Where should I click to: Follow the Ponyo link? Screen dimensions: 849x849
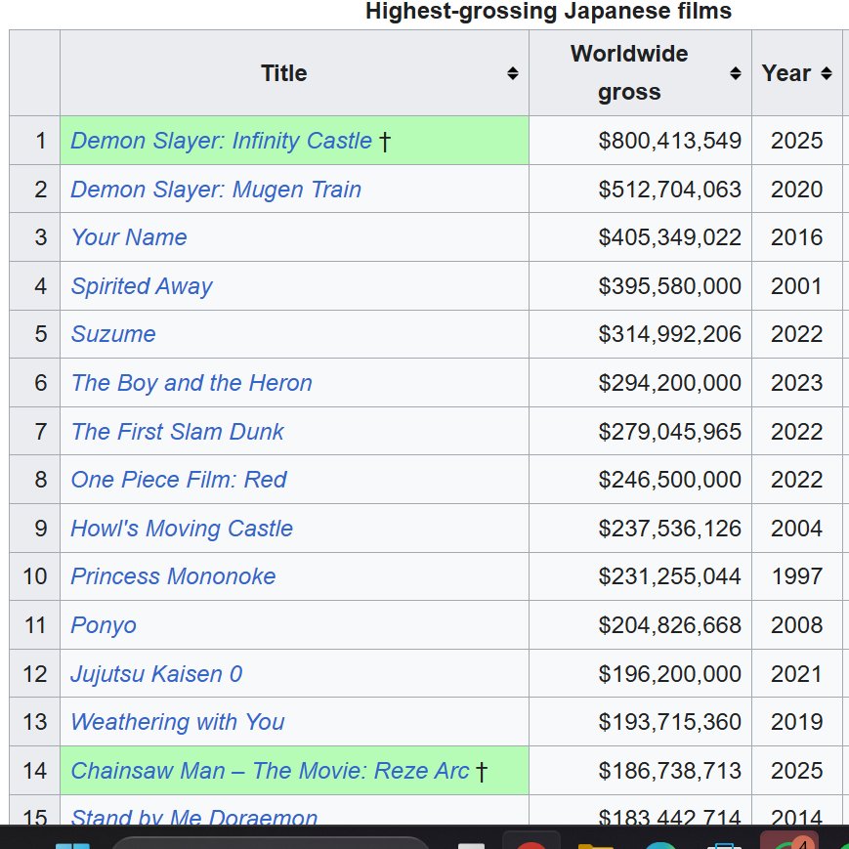[104, 625]
